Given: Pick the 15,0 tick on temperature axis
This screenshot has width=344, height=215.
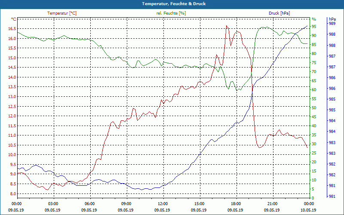Looking at the screenshot, I should coord(12,58).
